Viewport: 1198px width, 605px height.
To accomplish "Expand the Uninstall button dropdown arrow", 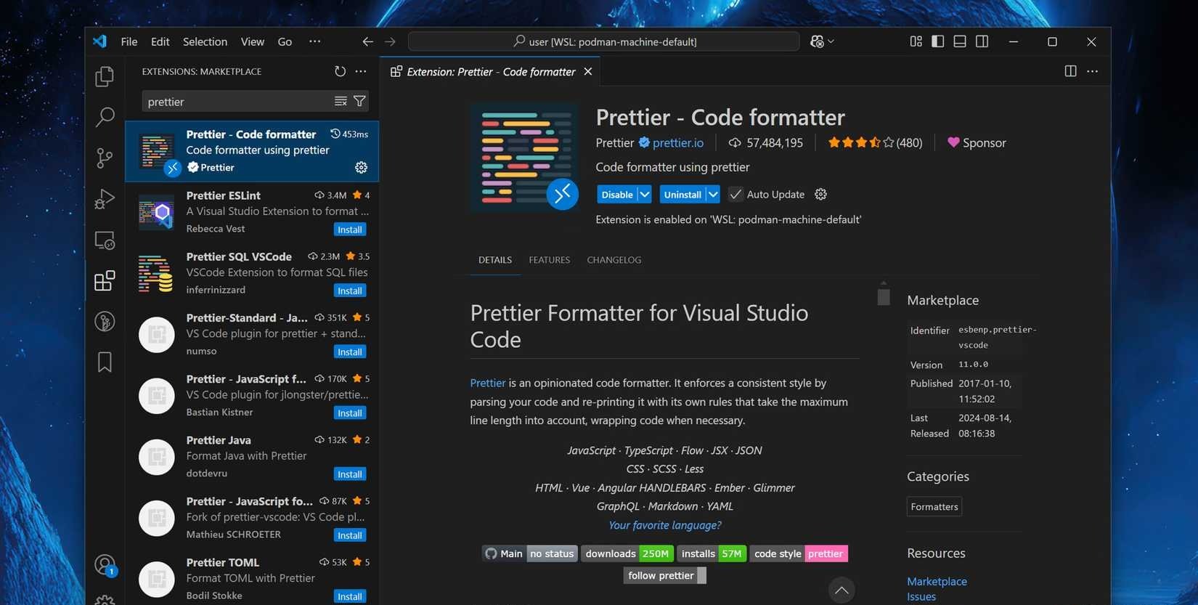I will pyautogui.click(x=713, y=195).
